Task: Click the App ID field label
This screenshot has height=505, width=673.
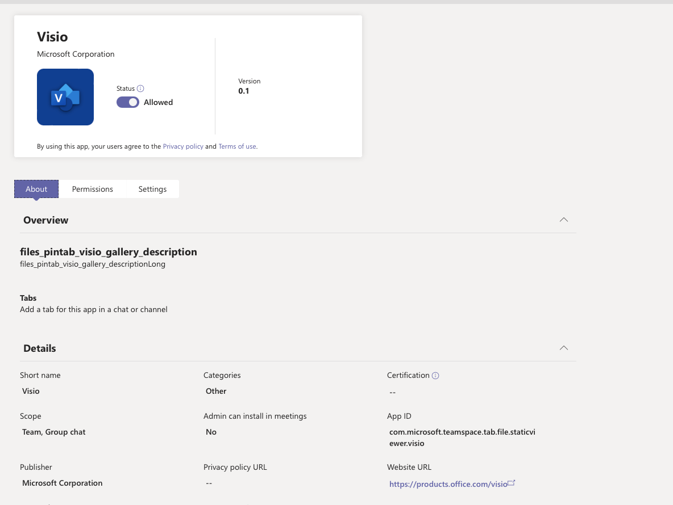Action: [x=399, y=416]
